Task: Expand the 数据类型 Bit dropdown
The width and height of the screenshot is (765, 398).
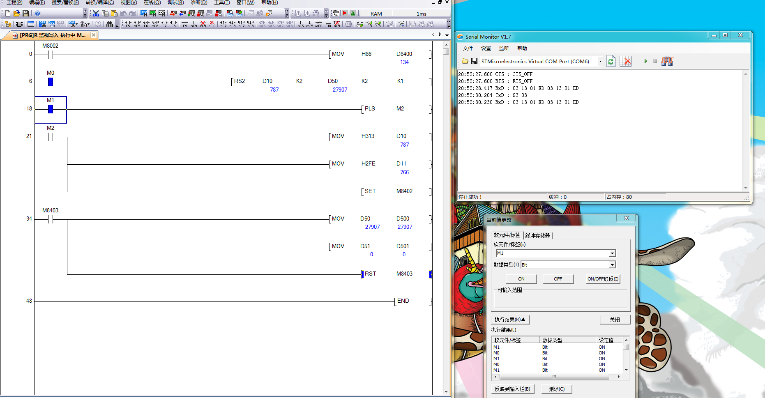Action: 612,265
